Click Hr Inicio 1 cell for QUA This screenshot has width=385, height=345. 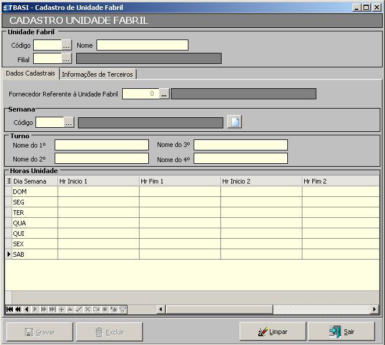pos(98,223)
